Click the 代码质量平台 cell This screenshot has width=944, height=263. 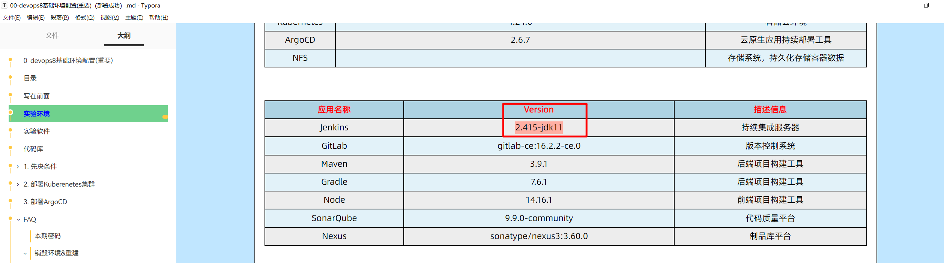pos(770,218)
